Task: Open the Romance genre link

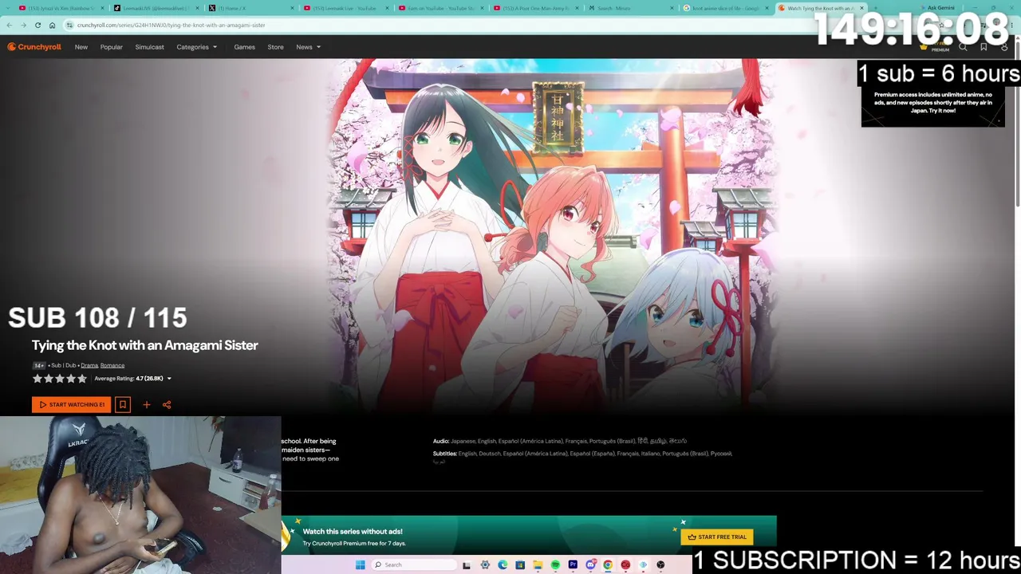Action: click(x=112, y=365)
